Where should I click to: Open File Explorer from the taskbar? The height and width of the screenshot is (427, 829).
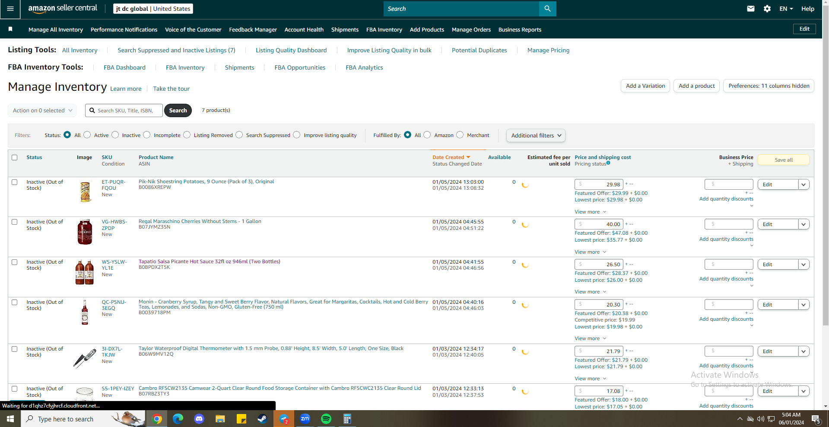point(220,419)
